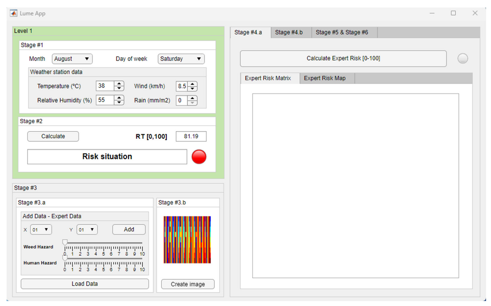Open the Month dropdown showing August
491x306 pixels.
(x=72, y=59)
